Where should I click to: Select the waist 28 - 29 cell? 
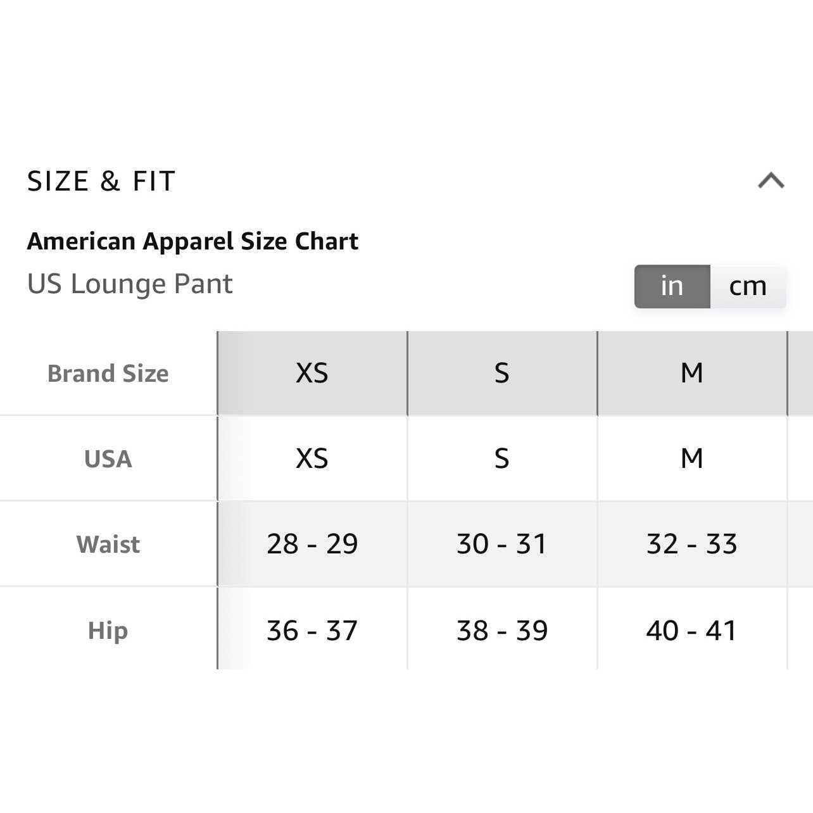(x=312, y=544)
